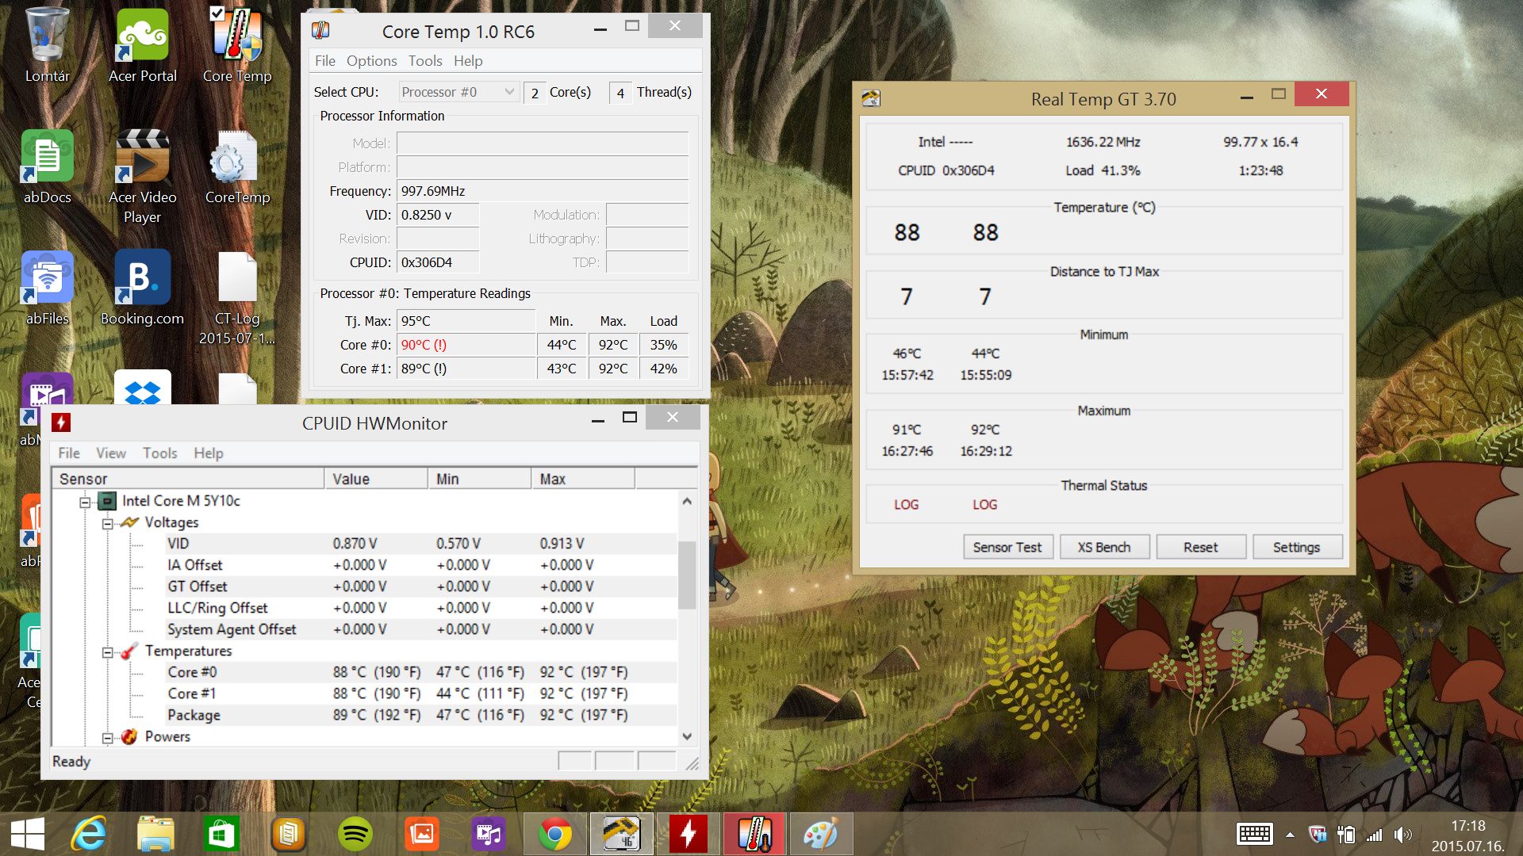
Task: Click HWMonitor scrollbar up arrow
Action: [687, 501]
